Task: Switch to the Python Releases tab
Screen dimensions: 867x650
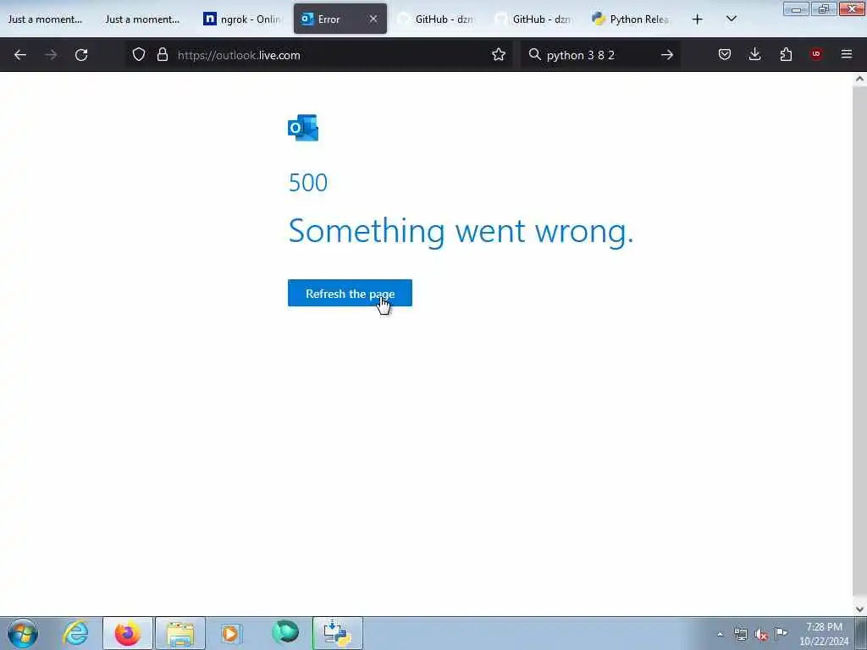Action: [630, 19]
